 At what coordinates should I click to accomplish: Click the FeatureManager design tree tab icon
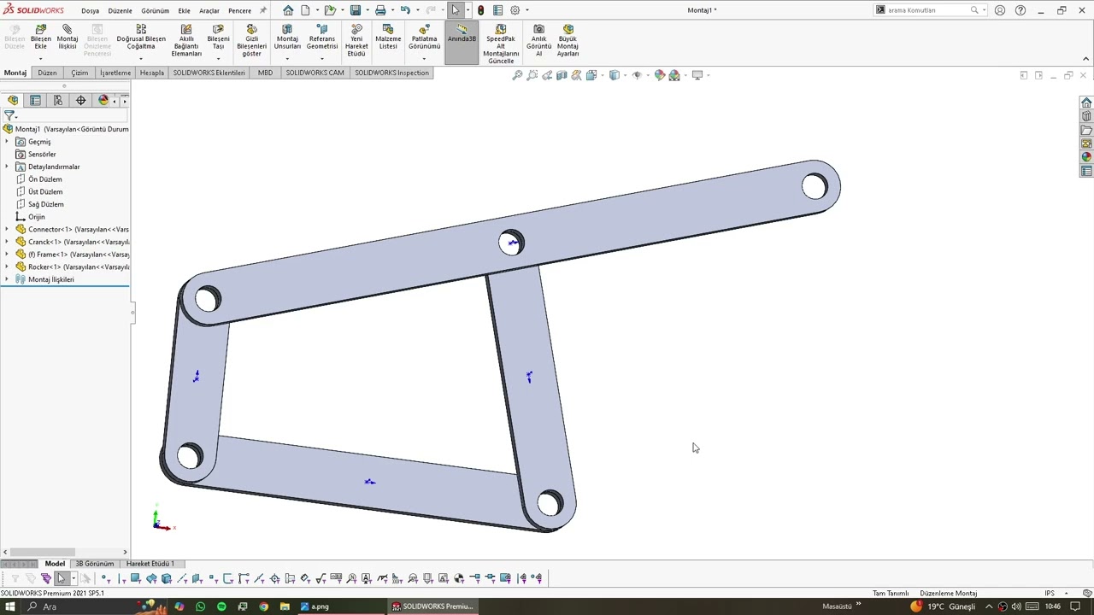click(x=13, y=100)
